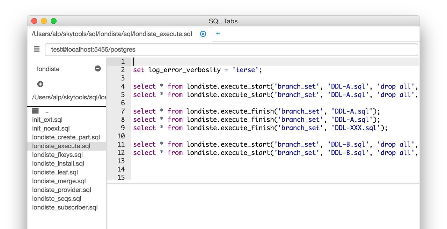447x229 pixels.
Task: Open londiste_subscriber.sql file
Action: click(x=65, y=207)
